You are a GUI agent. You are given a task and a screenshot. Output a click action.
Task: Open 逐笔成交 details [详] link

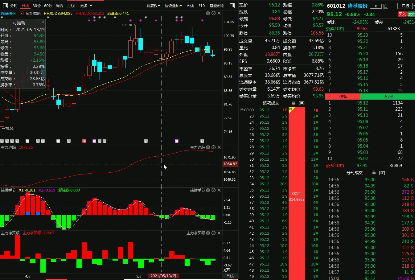pos(302,103)
